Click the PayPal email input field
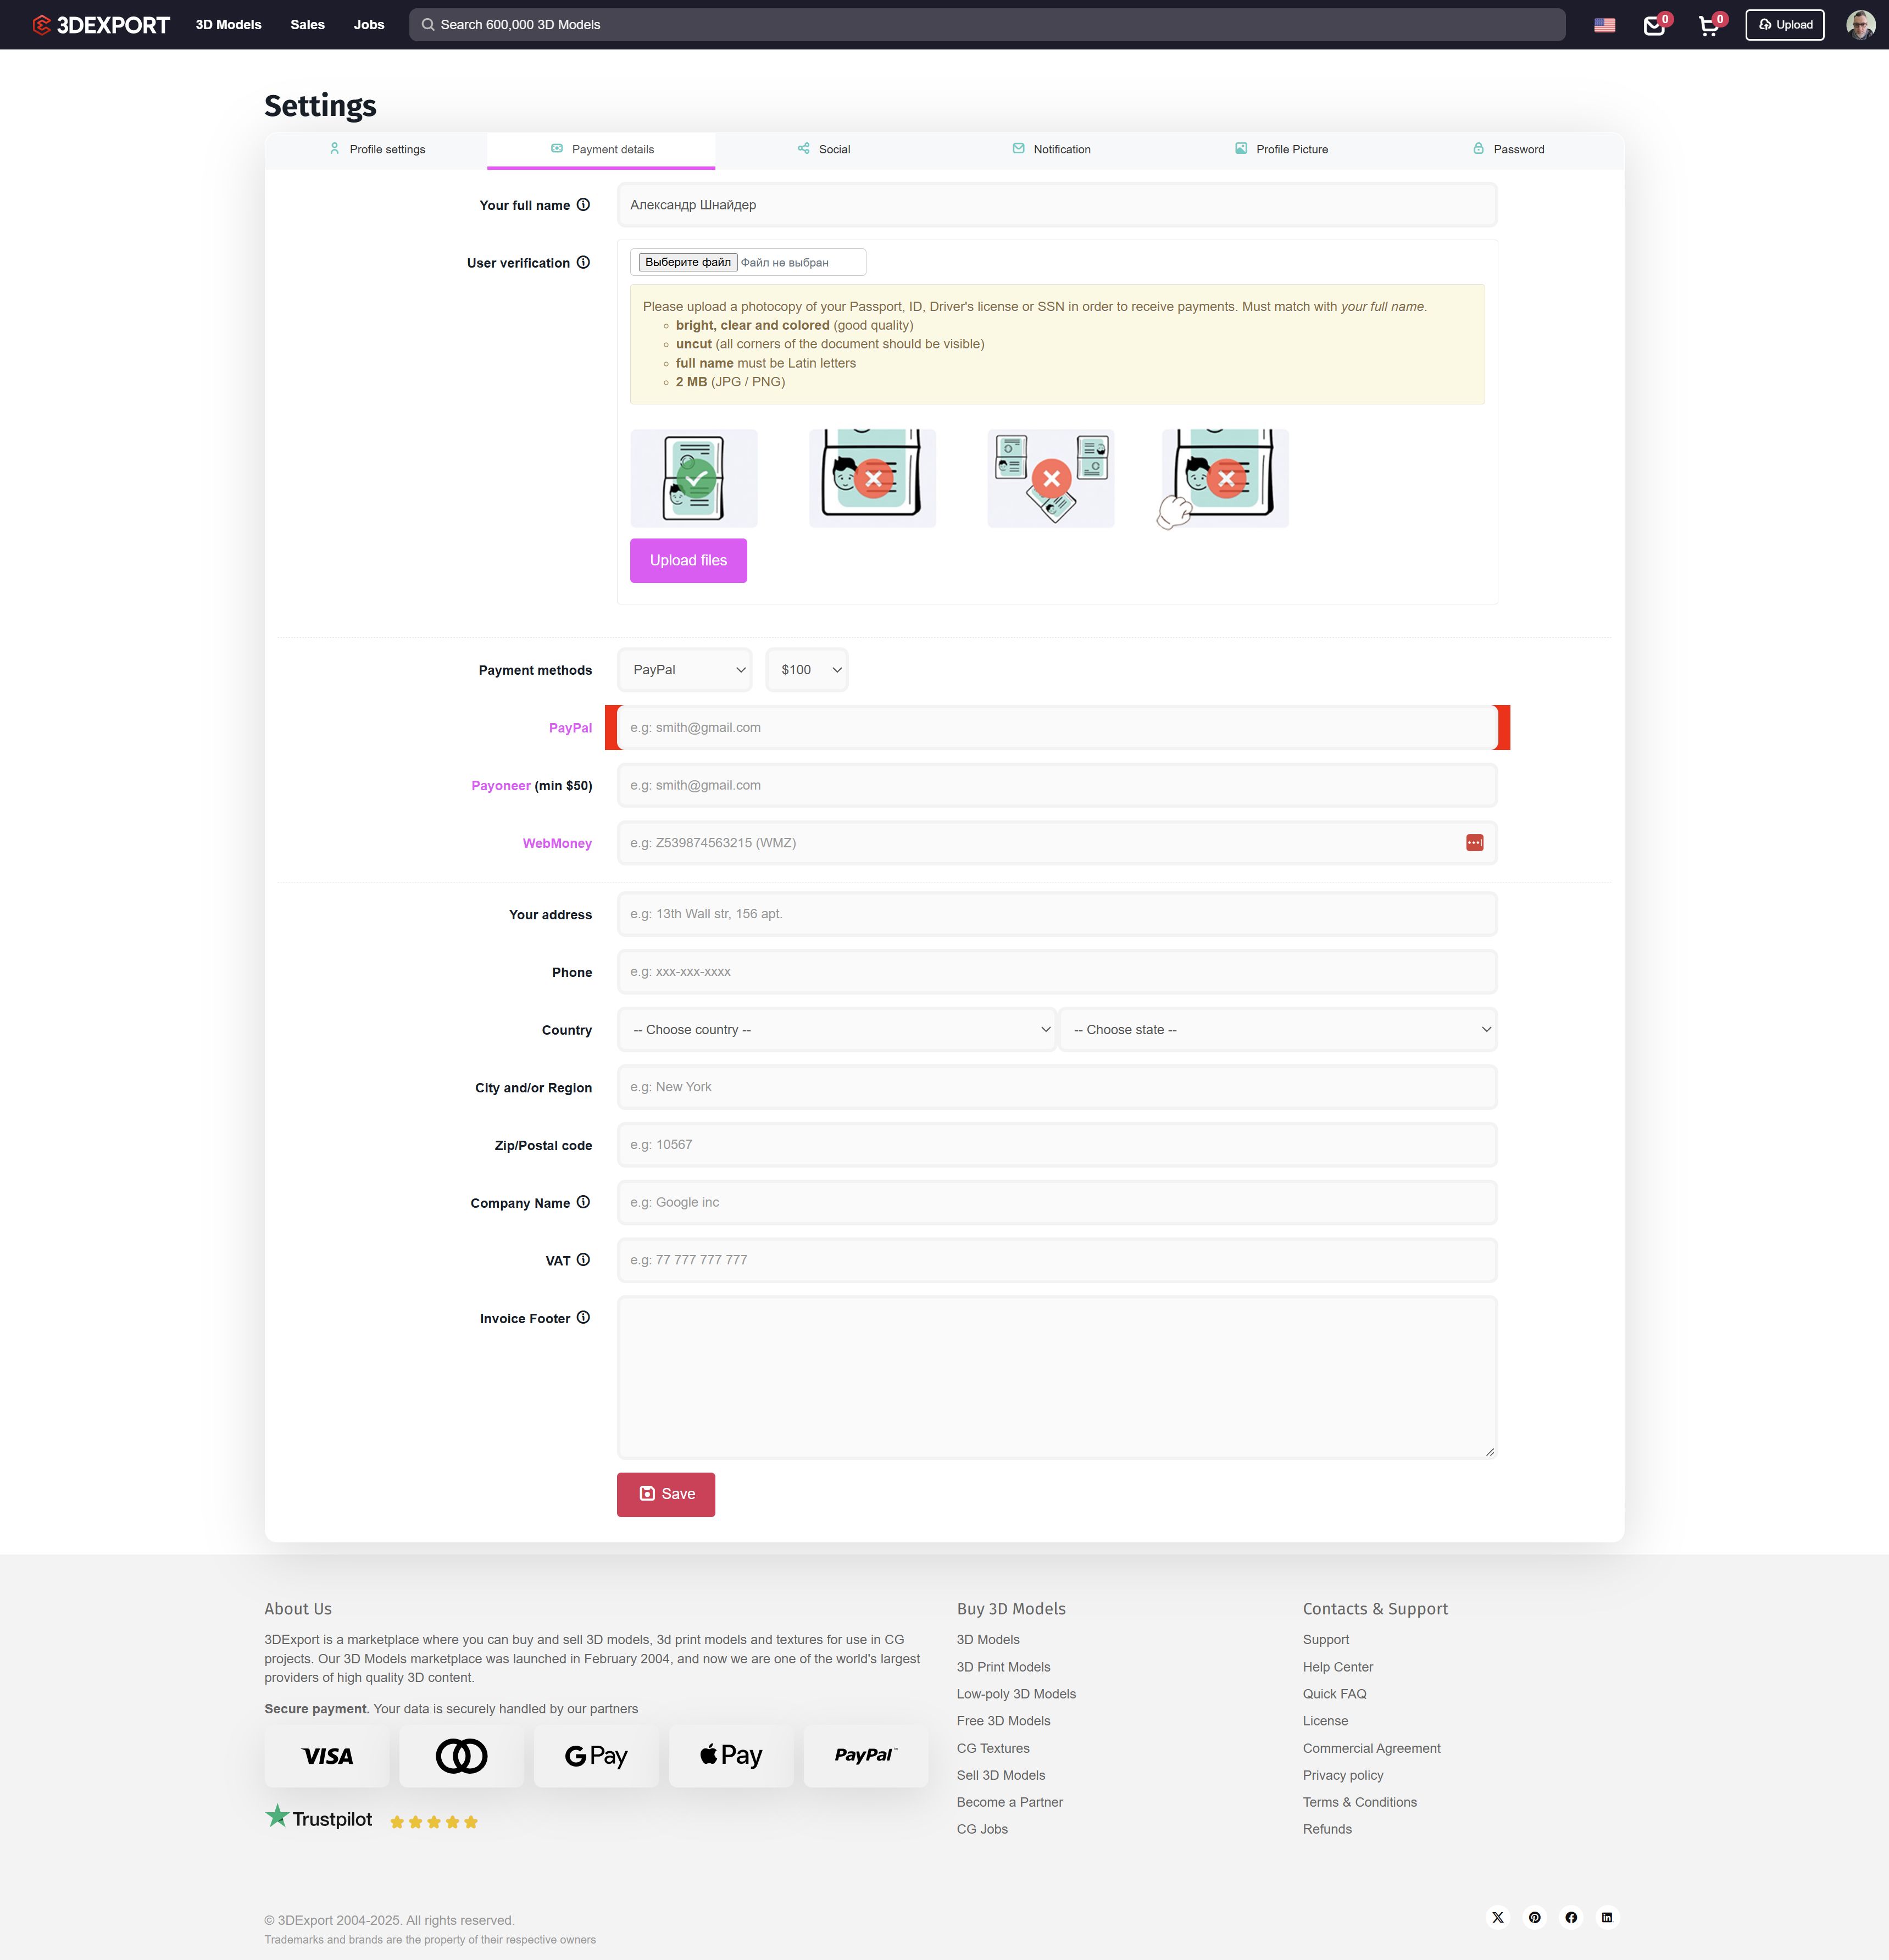This screenshot has height=1960, width=1889. (1056, 728)
